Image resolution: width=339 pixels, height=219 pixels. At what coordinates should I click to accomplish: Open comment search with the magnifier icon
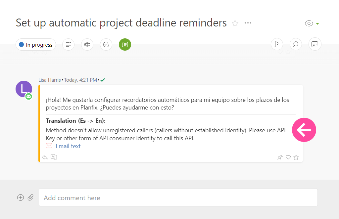point(296,44)
